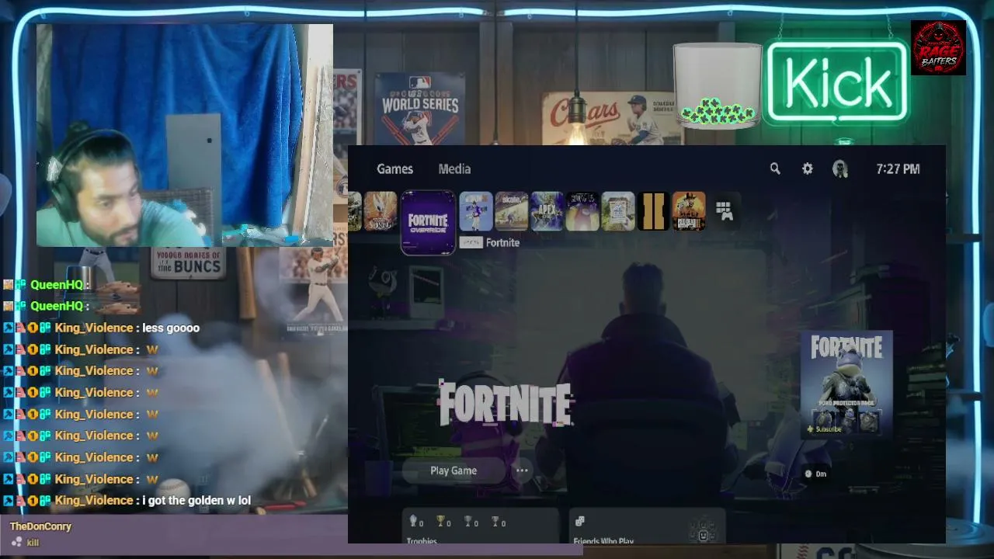Click the TheDonConry username
The height and width of the screenshot is (559, 994).
point(40,526)
